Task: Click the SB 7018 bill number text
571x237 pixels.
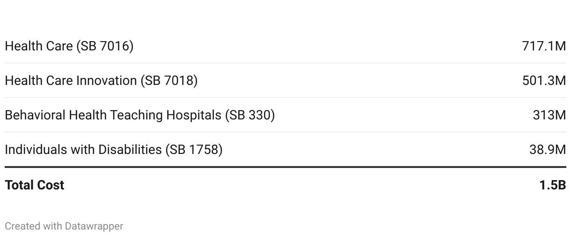Action: click(169, 81)
